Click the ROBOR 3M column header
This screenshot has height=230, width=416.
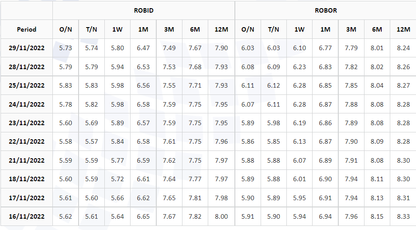point(351,29)
